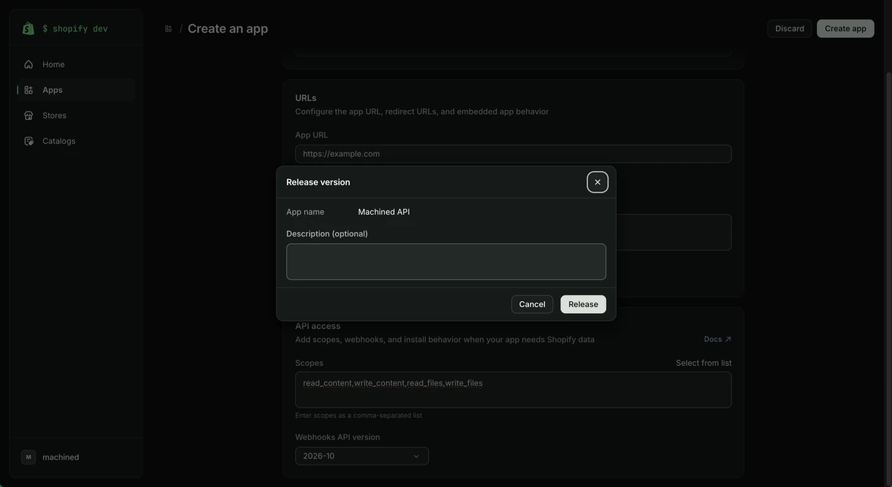Click the 'Create an app' page title
This screenshot has width=892, height=487.
coord(227,28)
